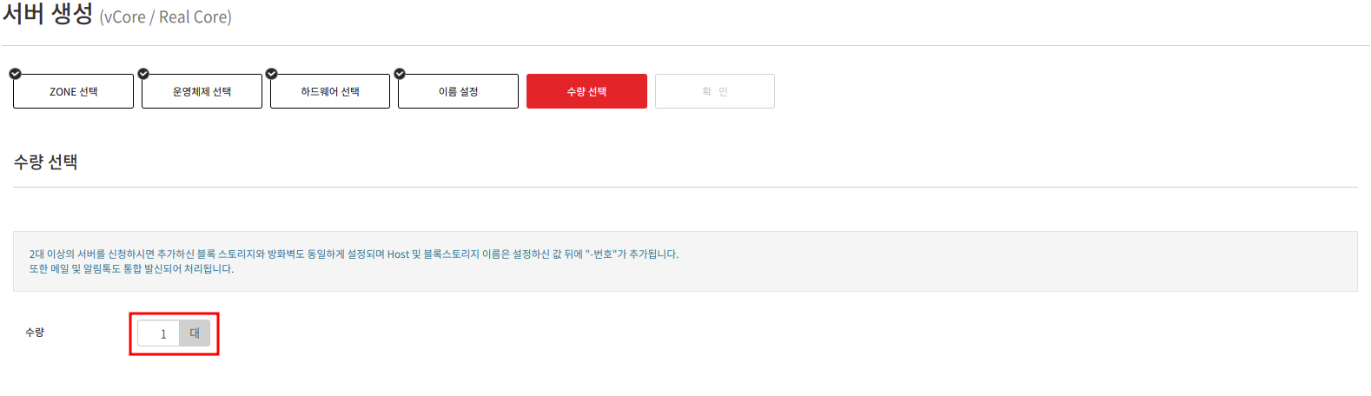1371x396 pixels.
Task: Click the checkmark icon on 하드웨어 선택
Action: (x=271, y=74)
